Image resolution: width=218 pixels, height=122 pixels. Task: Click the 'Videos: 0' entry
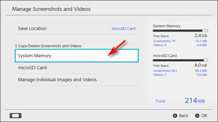pos(160,45)
